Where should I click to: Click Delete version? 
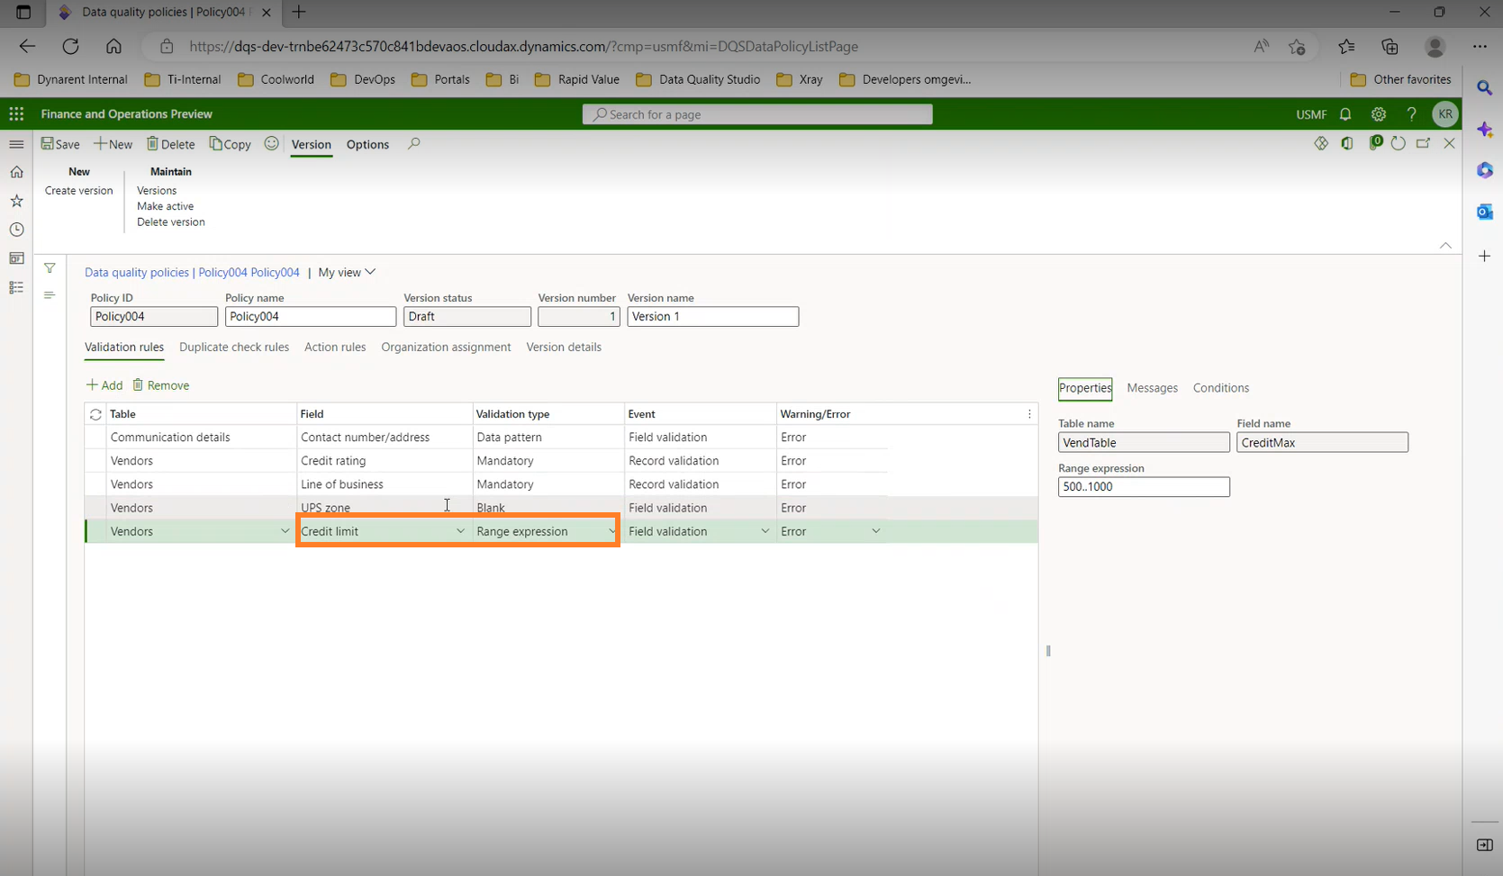171,222
